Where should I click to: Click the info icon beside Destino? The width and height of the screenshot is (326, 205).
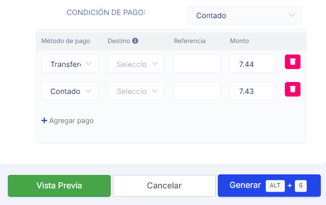[x=135, y=40]
